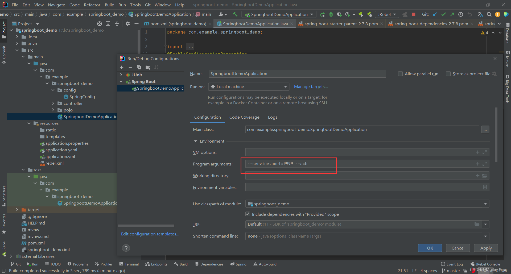This screenshot has height=274, width=511.
Task: Collapse Spring Boot configurations node
Action: [121, 81]
